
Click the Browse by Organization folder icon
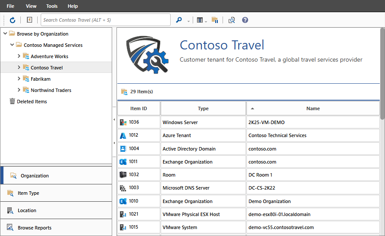point(12,33)
